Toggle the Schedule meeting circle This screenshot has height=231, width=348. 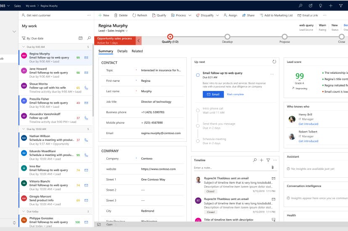click(x=197, y=141)
